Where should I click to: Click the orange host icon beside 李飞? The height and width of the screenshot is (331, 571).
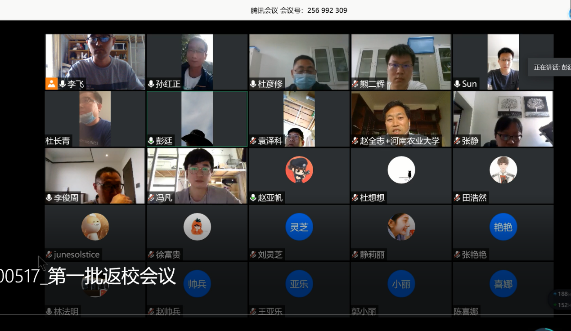(51, 84)
